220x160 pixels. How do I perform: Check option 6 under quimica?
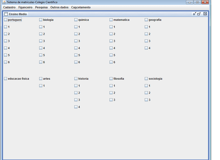(77, 62)
